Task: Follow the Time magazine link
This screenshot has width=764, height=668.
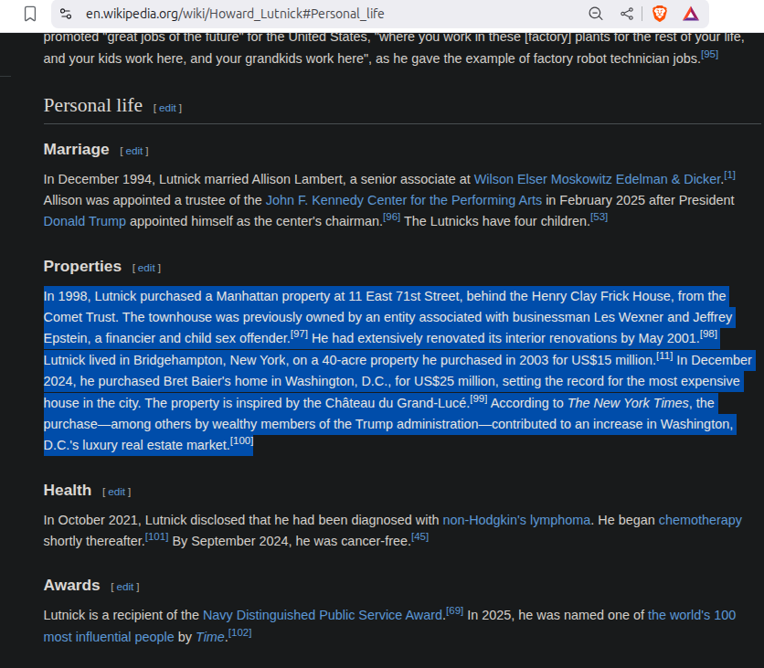Action: [209, 637]
